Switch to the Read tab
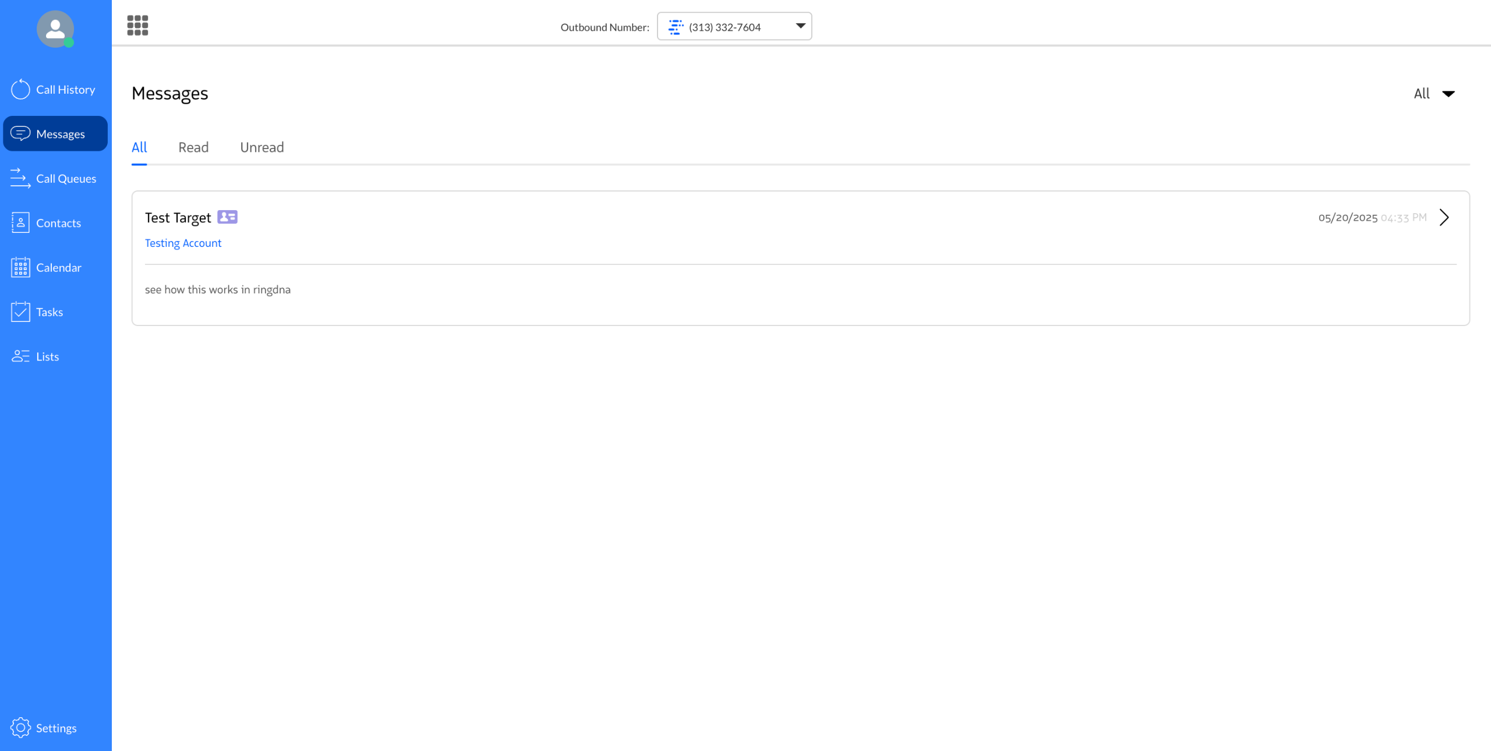 coord(193,147)
